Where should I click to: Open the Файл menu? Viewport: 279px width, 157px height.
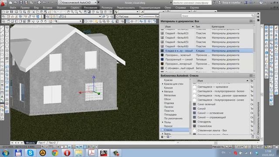click(x=13, y=8)
